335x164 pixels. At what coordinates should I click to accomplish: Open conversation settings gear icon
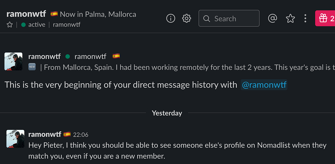coord(187,18)
